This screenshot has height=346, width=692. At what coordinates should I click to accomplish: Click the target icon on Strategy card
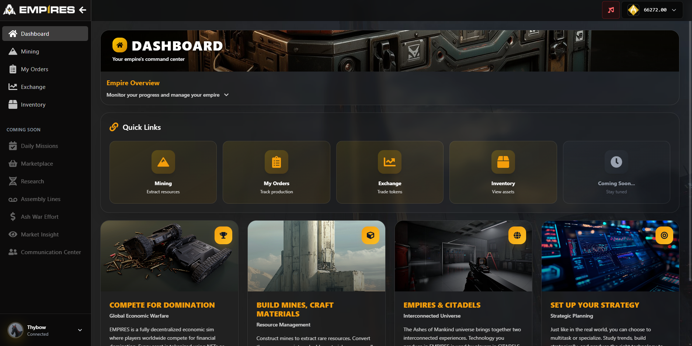pyautogui.click(x=664, y=235)
